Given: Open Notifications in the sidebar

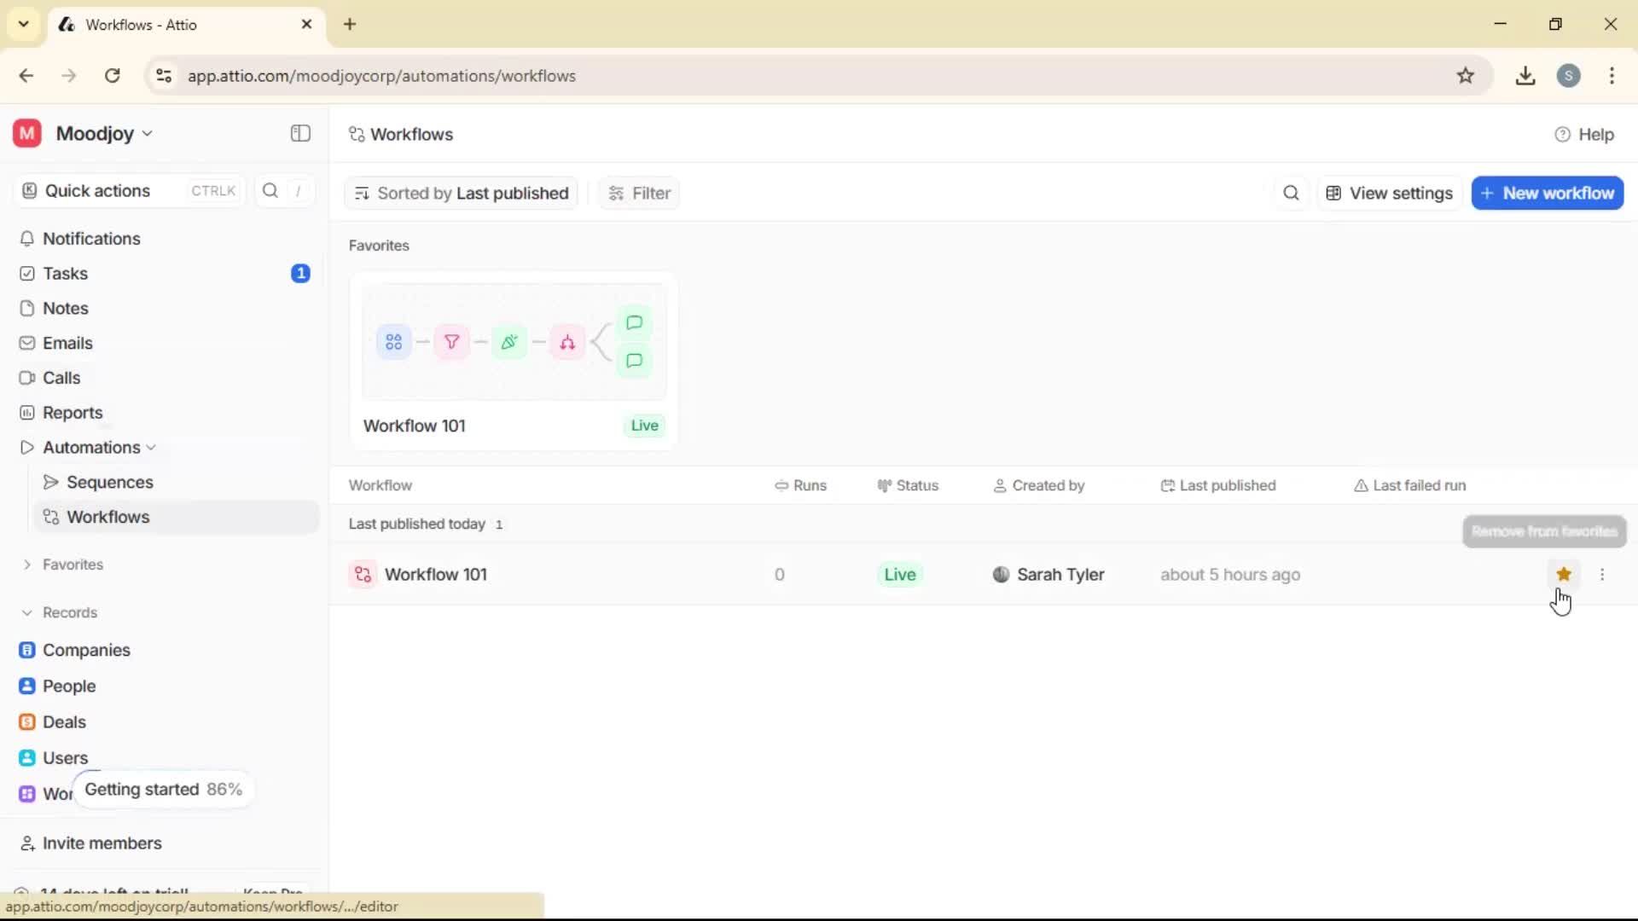Looking at the screenshot, I should [92, 239].
